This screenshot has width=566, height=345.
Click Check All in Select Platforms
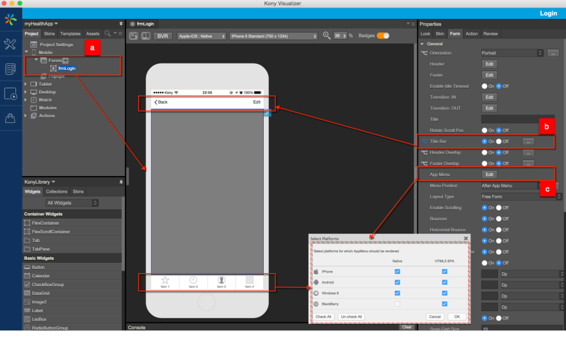[323, 317]
